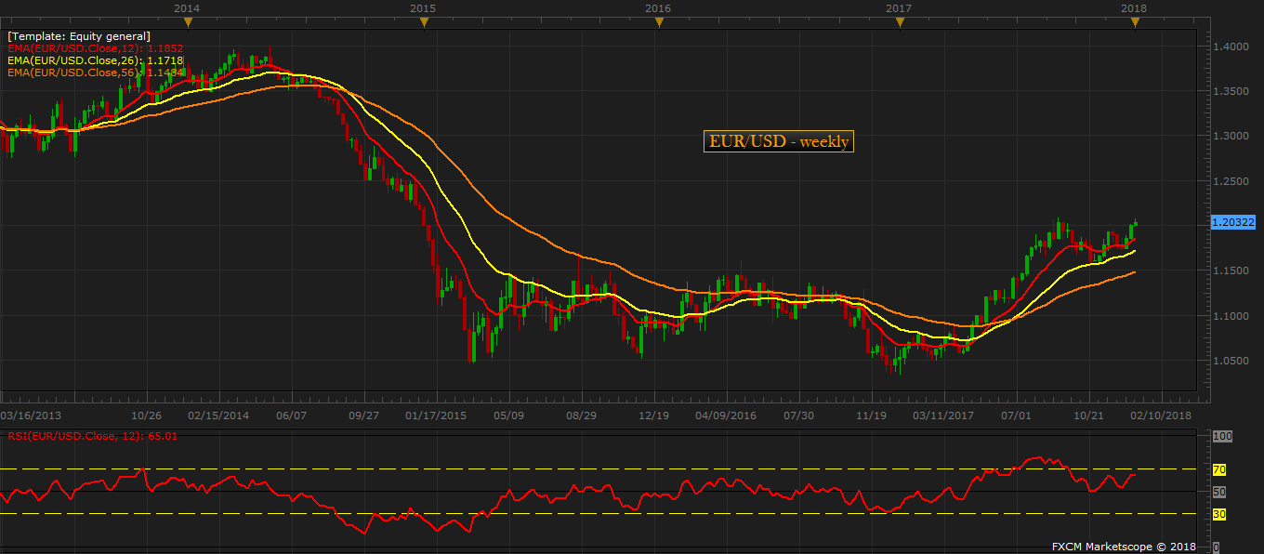Viewport: 1264px width, 554px height.
Task: Click the 07/30 date axis label
Action: 799,415
